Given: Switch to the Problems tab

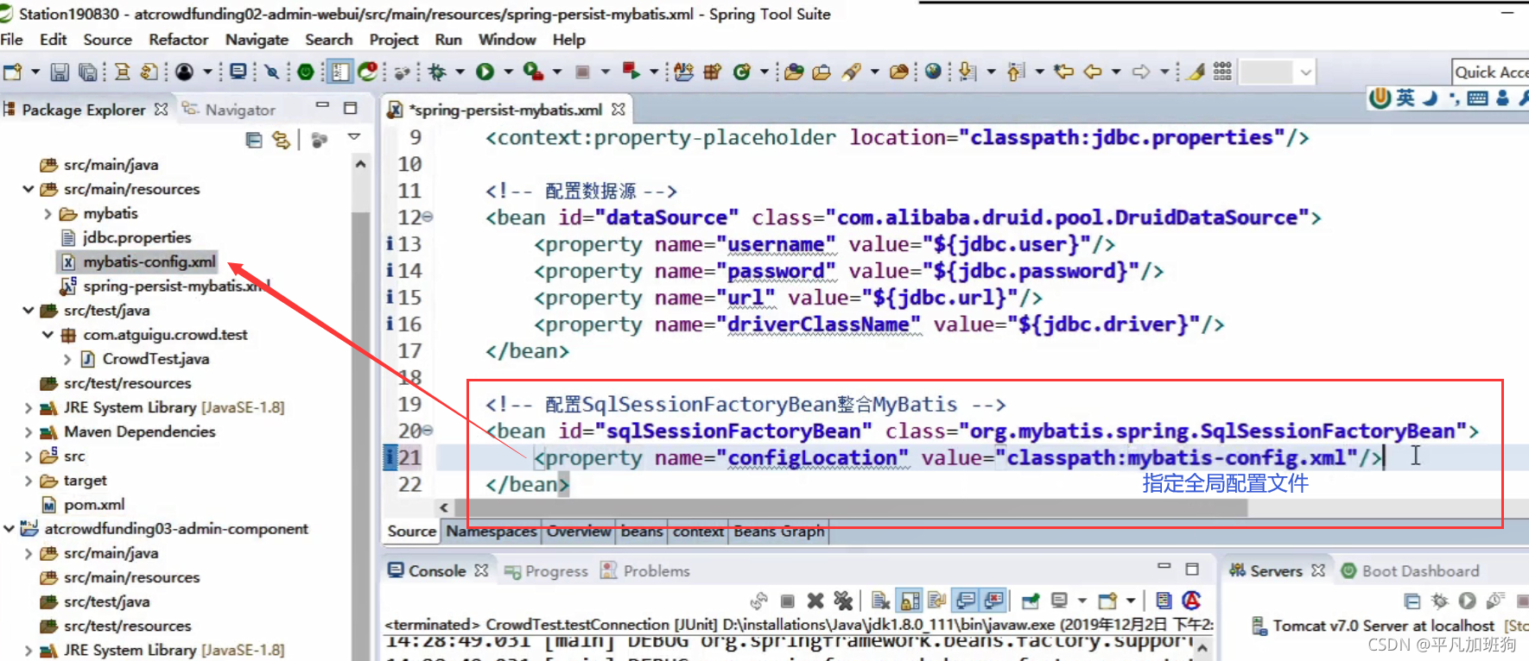Looking at the screenshot, I should click(x=645, y=571).
